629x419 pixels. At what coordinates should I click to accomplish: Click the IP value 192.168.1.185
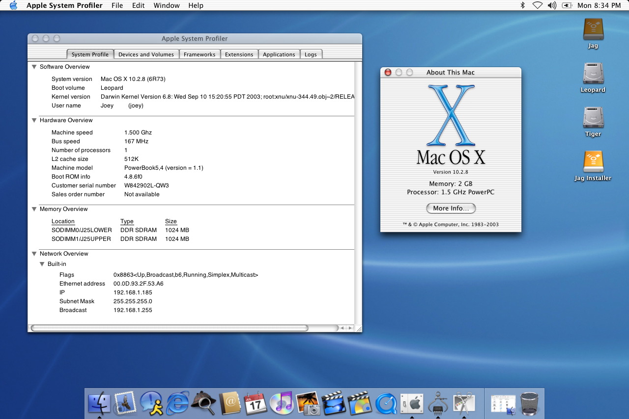click(133, 292)
